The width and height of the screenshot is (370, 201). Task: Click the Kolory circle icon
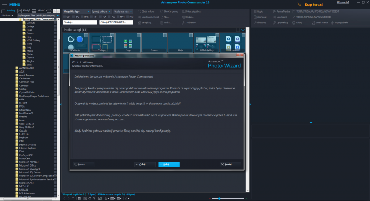[x=294, y=23]
